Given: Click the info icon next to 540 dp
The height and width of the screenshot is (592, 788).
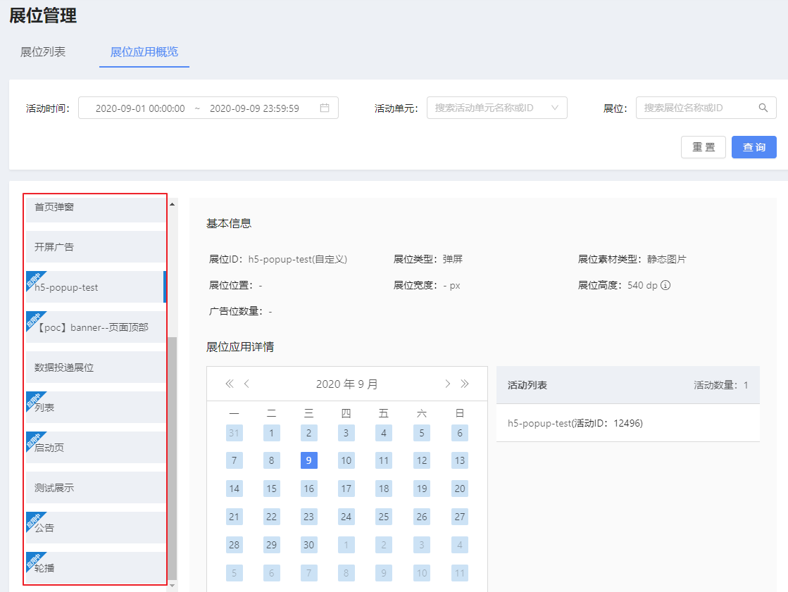Looking at the screenshot, I should [665, 285].
